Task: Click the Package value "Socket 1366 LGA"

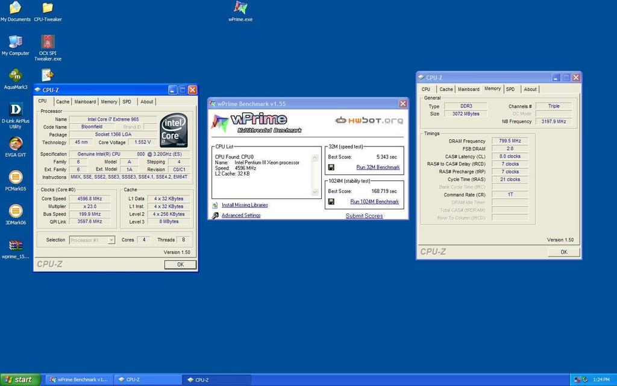Action: coord(113,134)
